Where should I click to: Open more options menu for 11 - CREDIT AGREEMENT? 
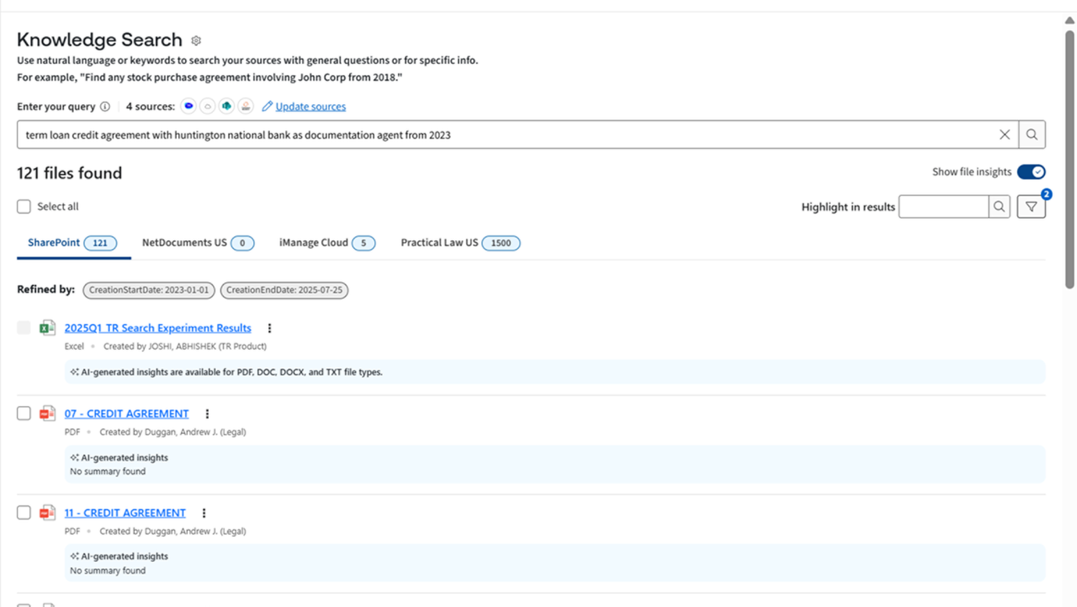coord(204,513)
